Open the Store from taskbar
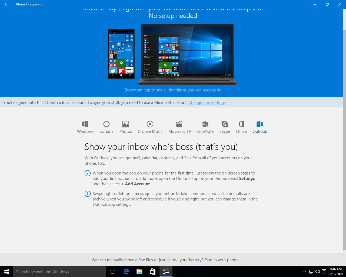The image size is (346, 277). [x=152, y=272]
